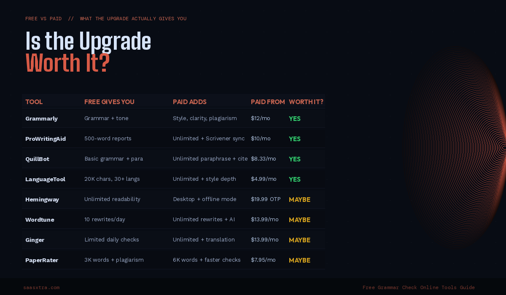Click the TOOL column header
This screenshot has width=506, height=295.
[34, 102]
